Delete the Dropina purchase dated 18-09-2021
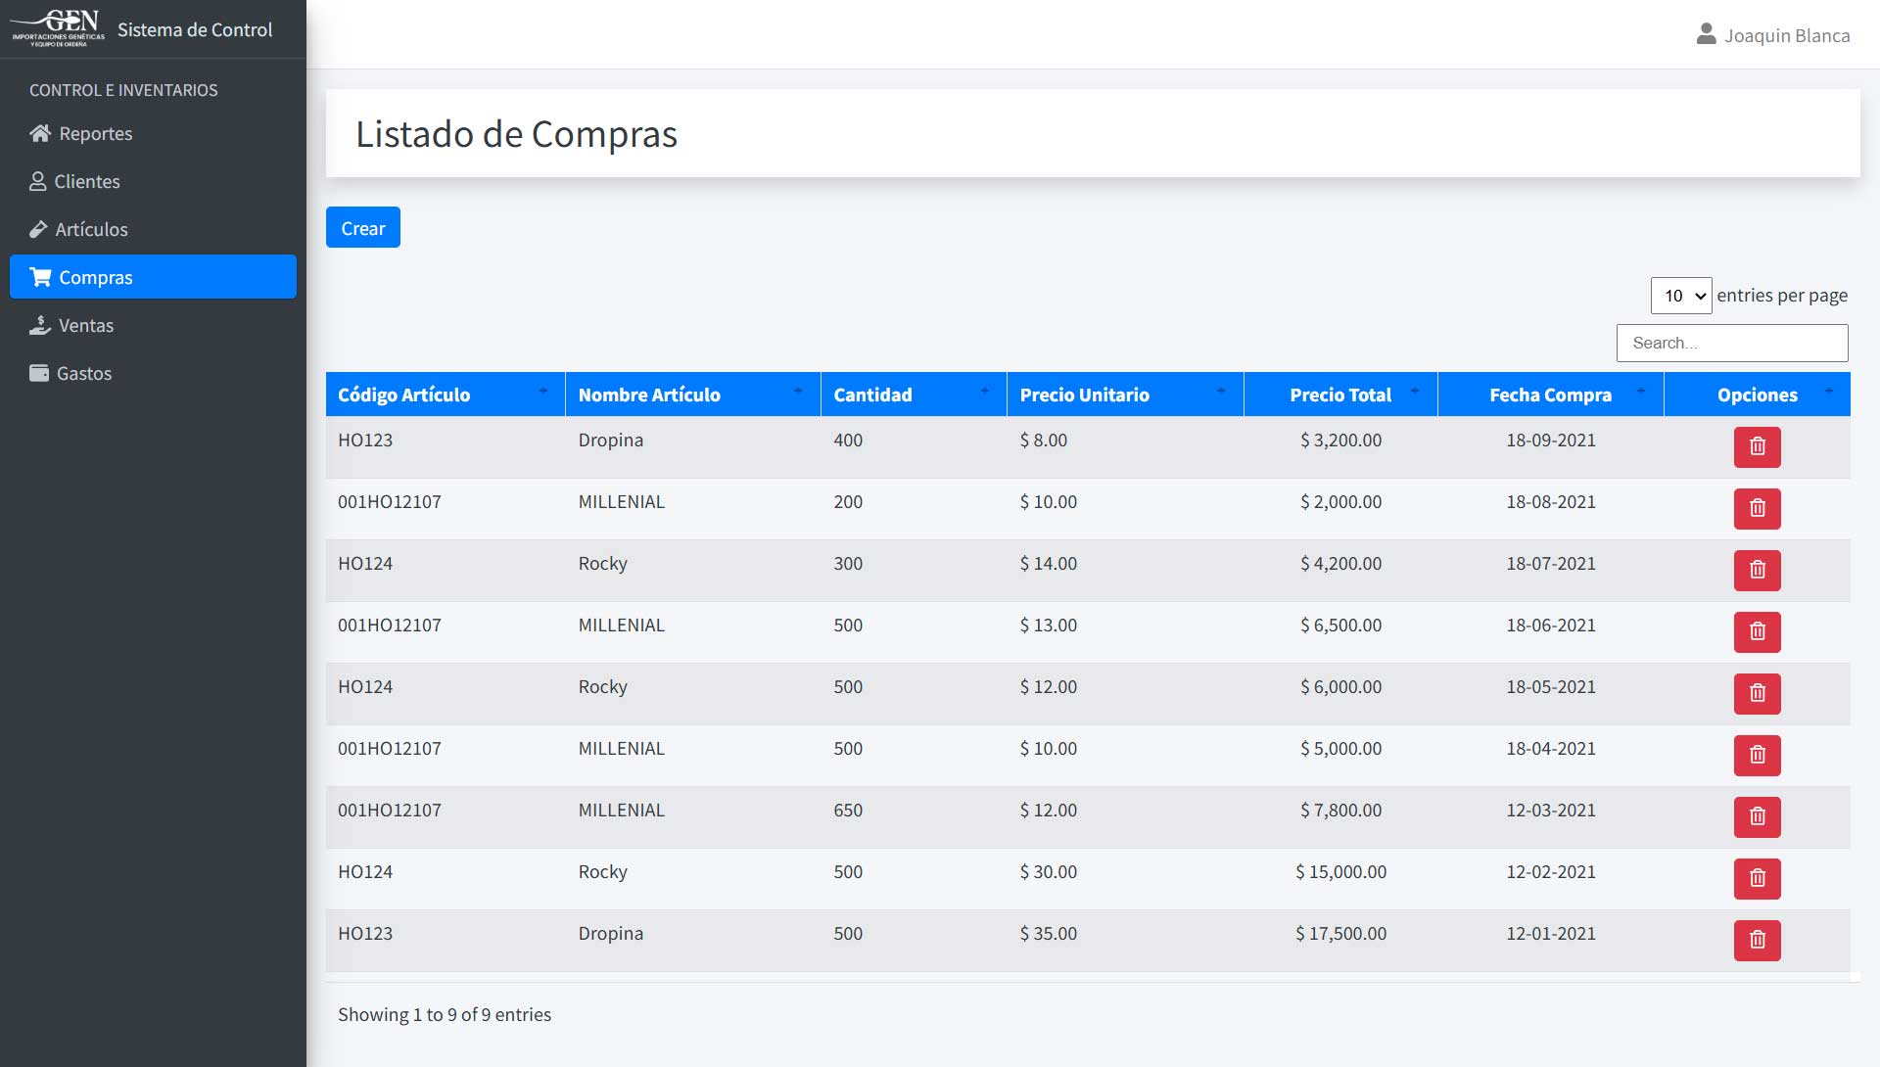 click(1757, 446)
